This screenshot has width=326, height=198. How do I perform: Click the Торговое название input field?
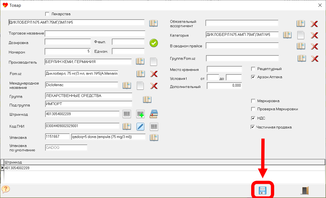pyautogui.click(x=95, y=33)
